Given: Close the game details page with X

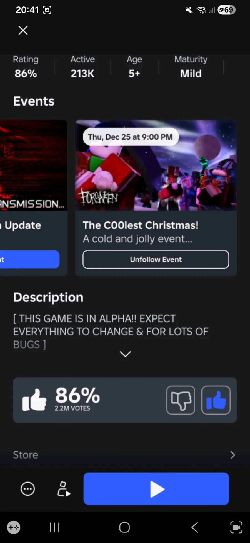Looking at the screenshot, I should (x=23, y=30).
